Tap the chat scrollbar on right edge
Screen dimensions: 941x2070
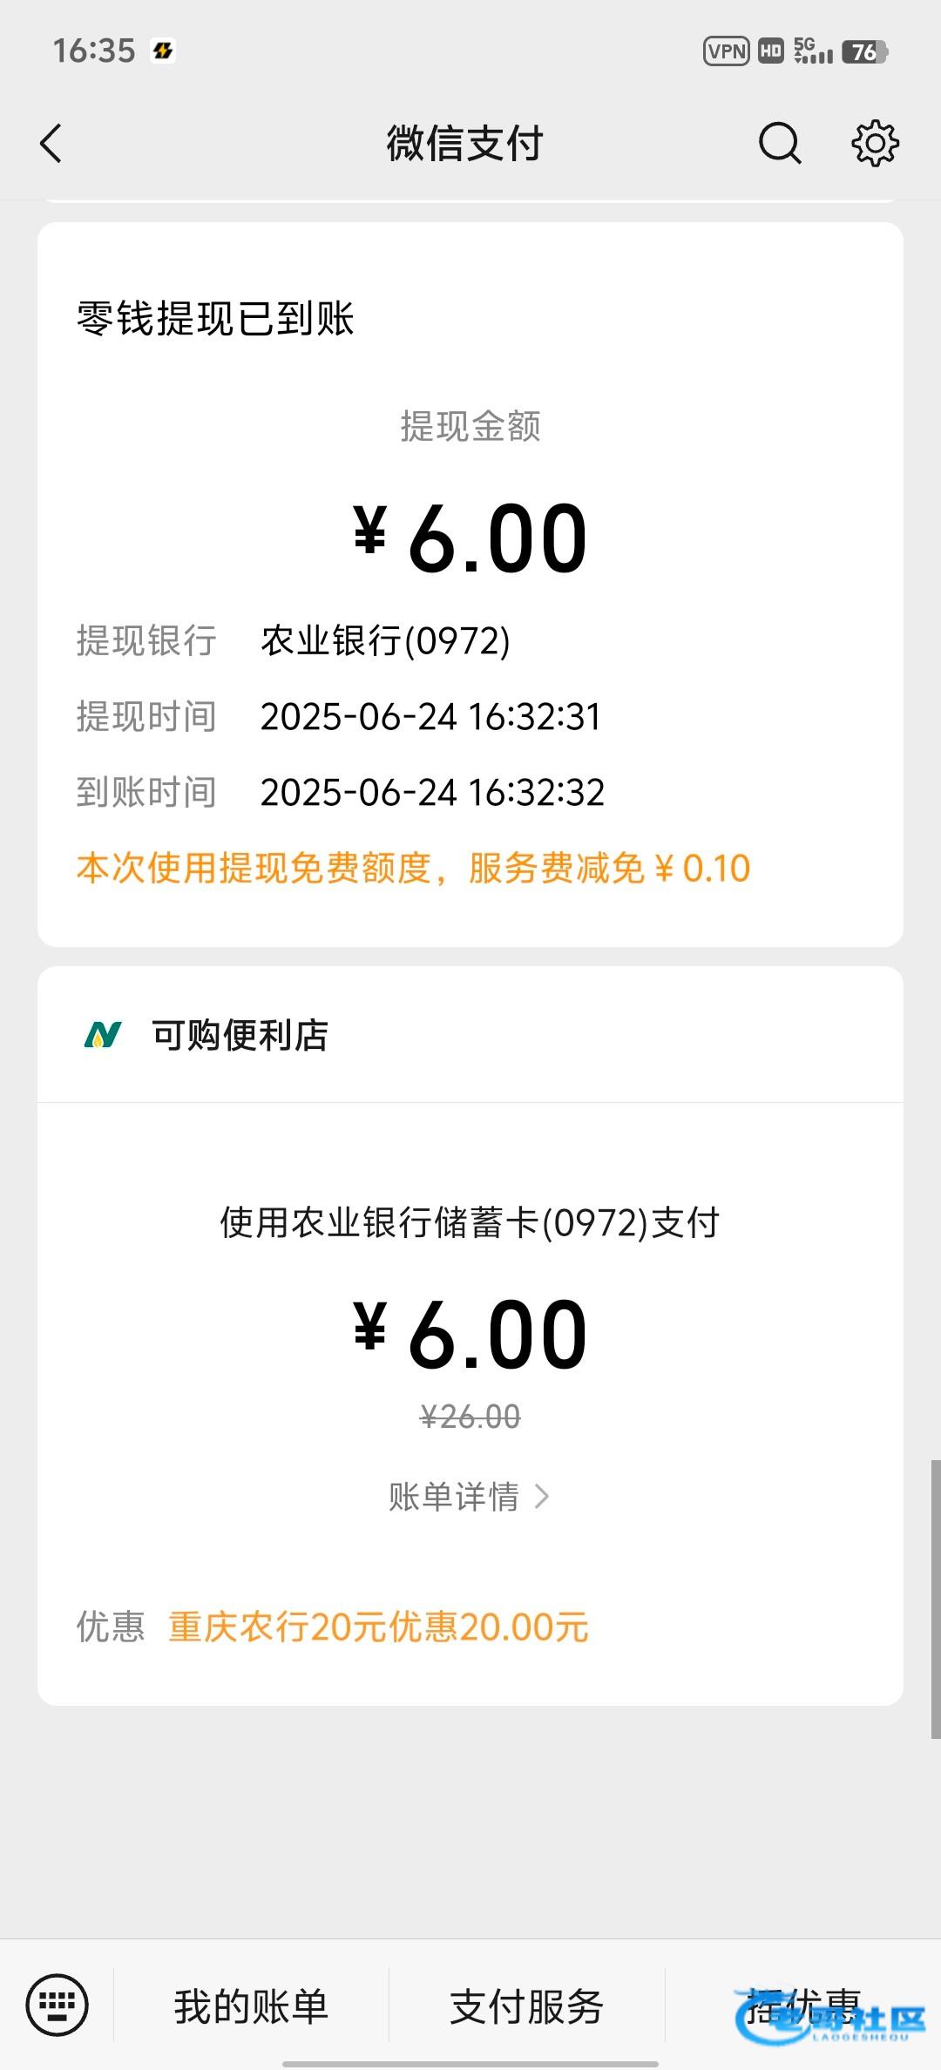[935, 1599]
